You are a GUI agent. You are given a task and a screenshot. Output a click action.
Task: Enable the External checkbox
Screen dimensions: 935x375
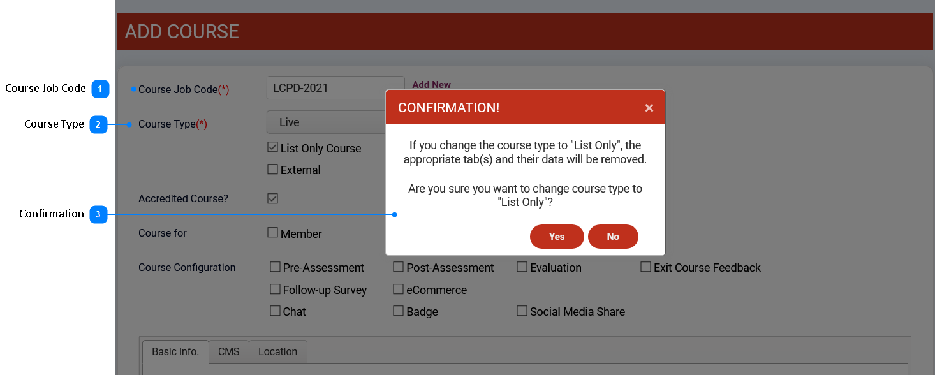[273, 170]
